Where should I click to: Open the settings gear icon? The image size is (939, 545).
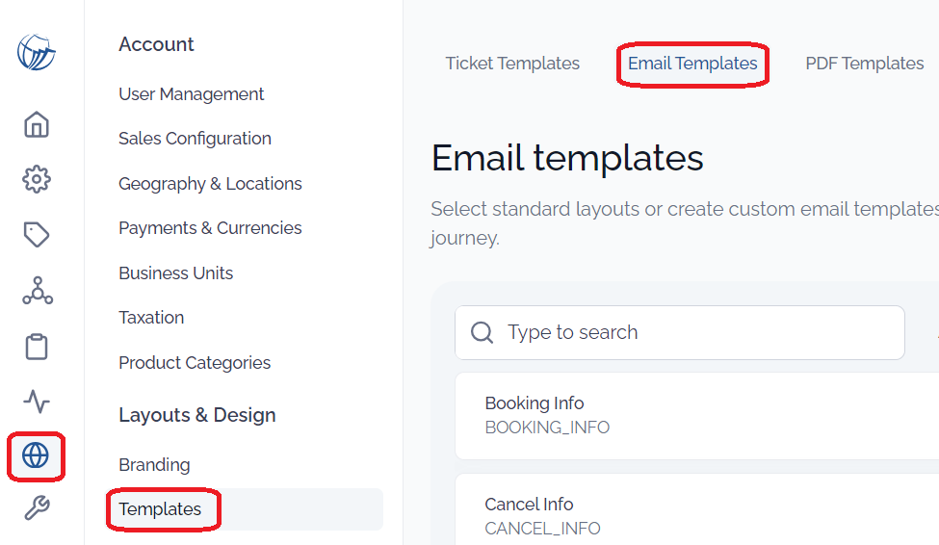[37, 179]
